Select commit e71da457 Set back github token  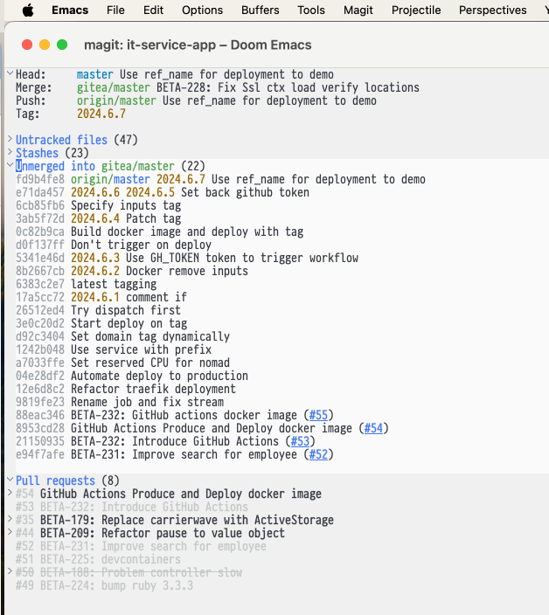[x=163, y=192]
